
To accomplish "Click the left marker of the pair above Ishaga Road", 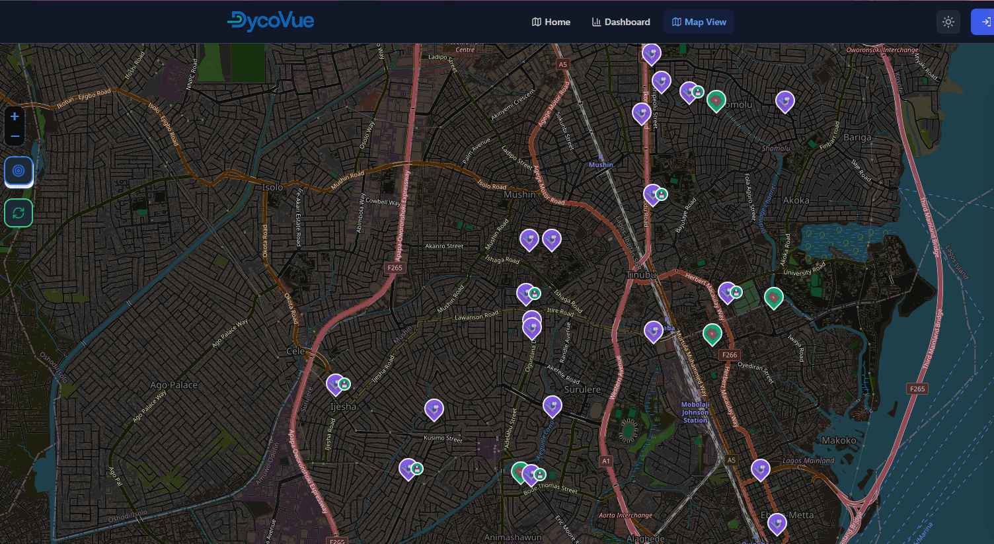I will 529,239.
